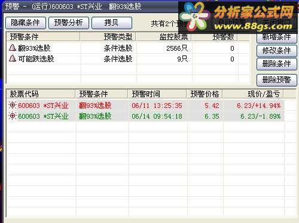299x223 pixels.
Task: Select the 翻93%选股 condition row
Action: 128,48
